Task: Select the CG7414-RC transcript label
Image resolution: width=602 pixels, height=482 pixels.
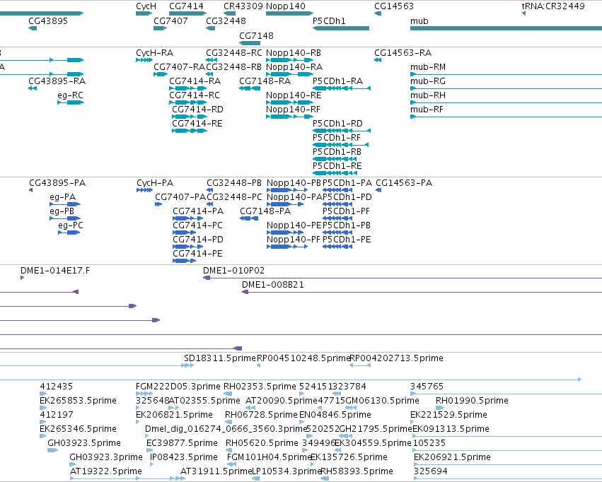Action: (195, 95)
